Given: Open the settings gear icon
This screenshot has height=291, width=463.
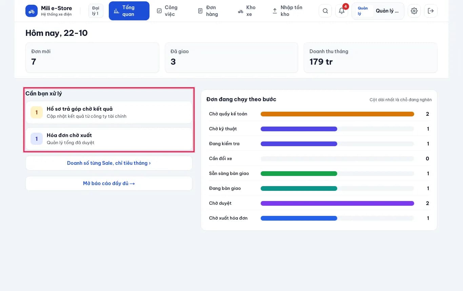Looking at the screenshot, I should pos(414,11).
